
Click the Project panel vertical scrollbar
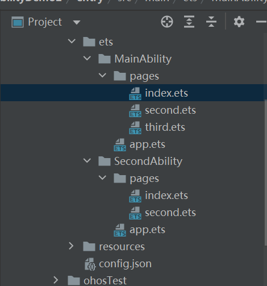point(265,172)
